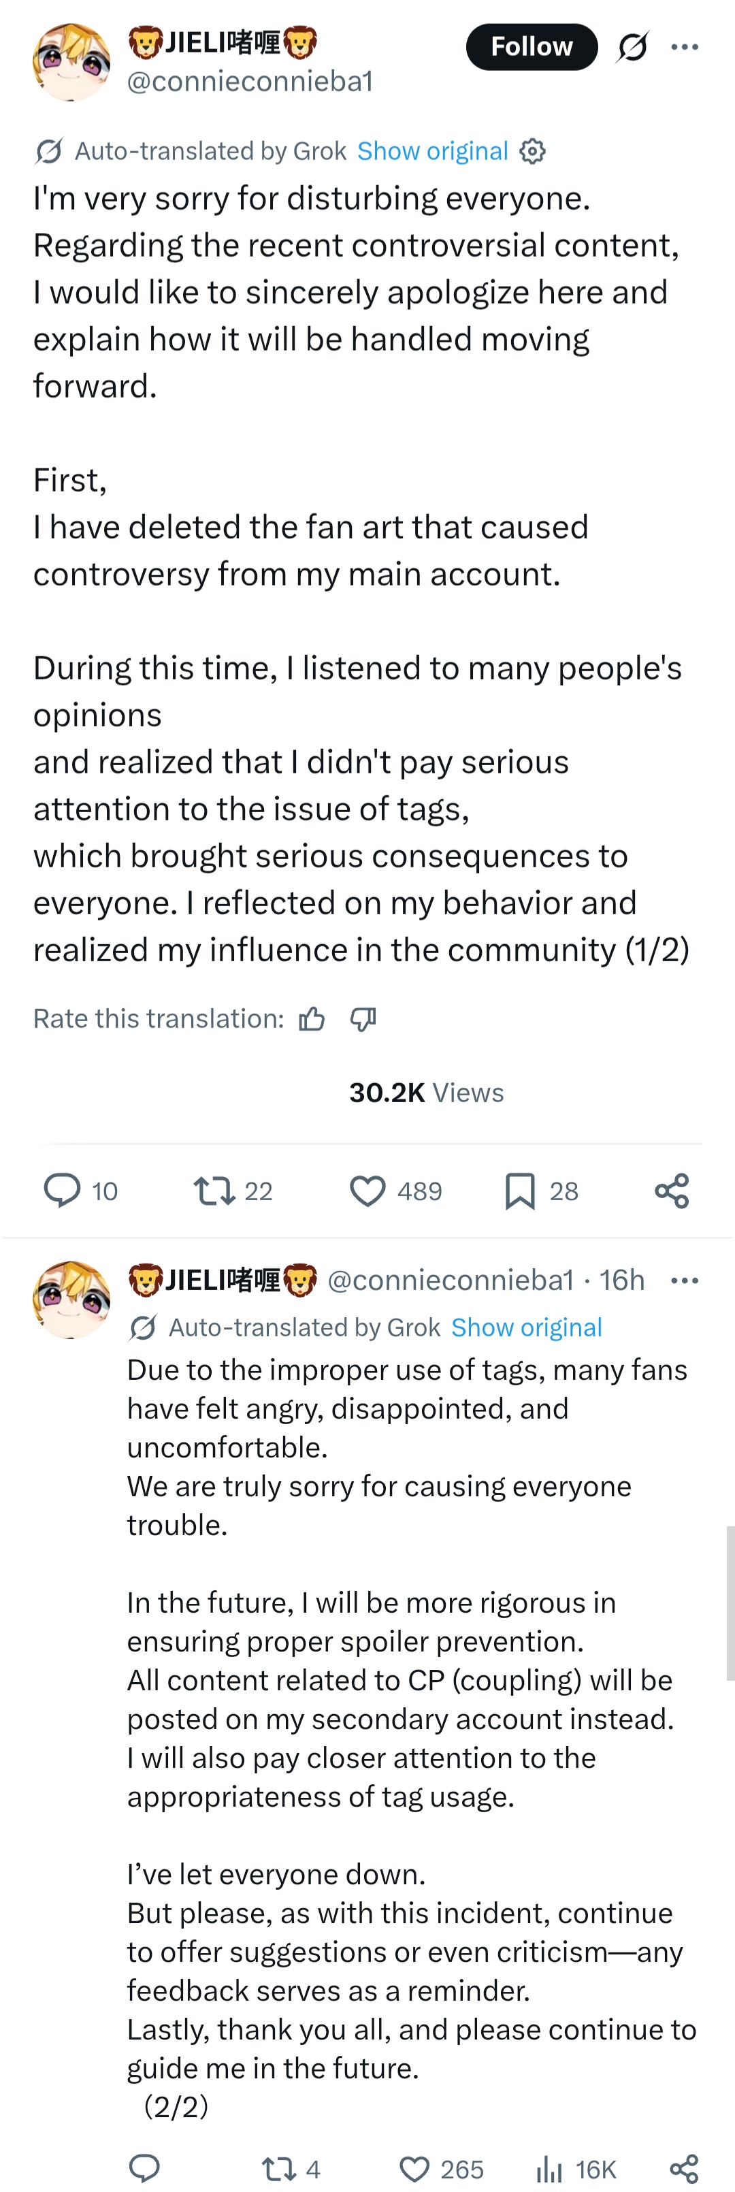Open Grok icon beside Follow button
735x2192 pixels.
pyautogui.click(x=632, y=47)
